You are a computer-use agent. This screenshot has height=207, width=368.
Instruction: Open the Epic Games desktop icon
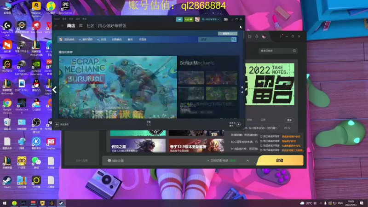[65, 8]
